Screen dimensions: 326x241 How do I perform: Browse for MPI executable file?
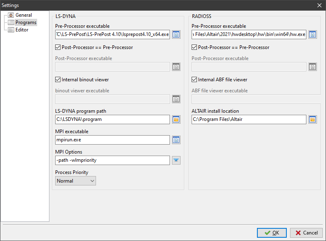point(176,140)
